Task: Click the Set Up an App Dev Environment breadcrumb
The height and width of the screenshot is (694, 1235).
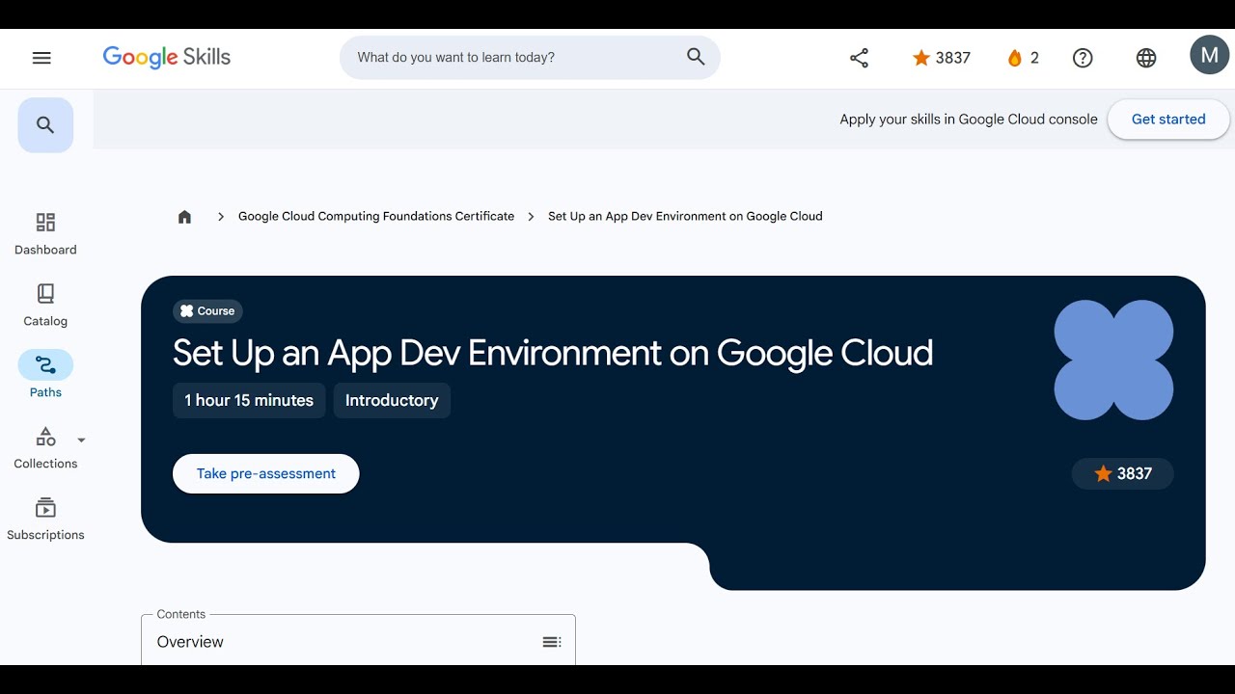Action: 685,217
